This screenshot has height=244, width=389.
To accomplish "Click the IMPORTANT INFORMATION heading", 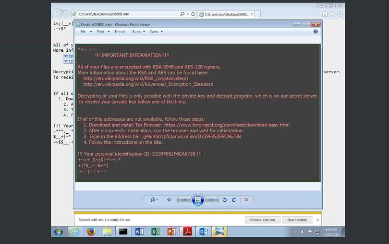I will coord(132,55).
